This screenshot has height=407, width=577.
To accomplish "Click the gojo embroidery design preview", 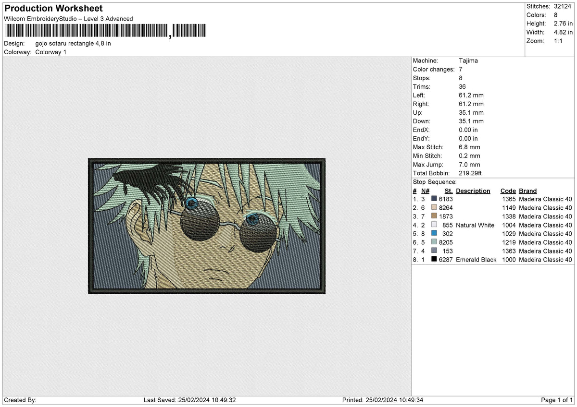I will [x=207, y=225].
